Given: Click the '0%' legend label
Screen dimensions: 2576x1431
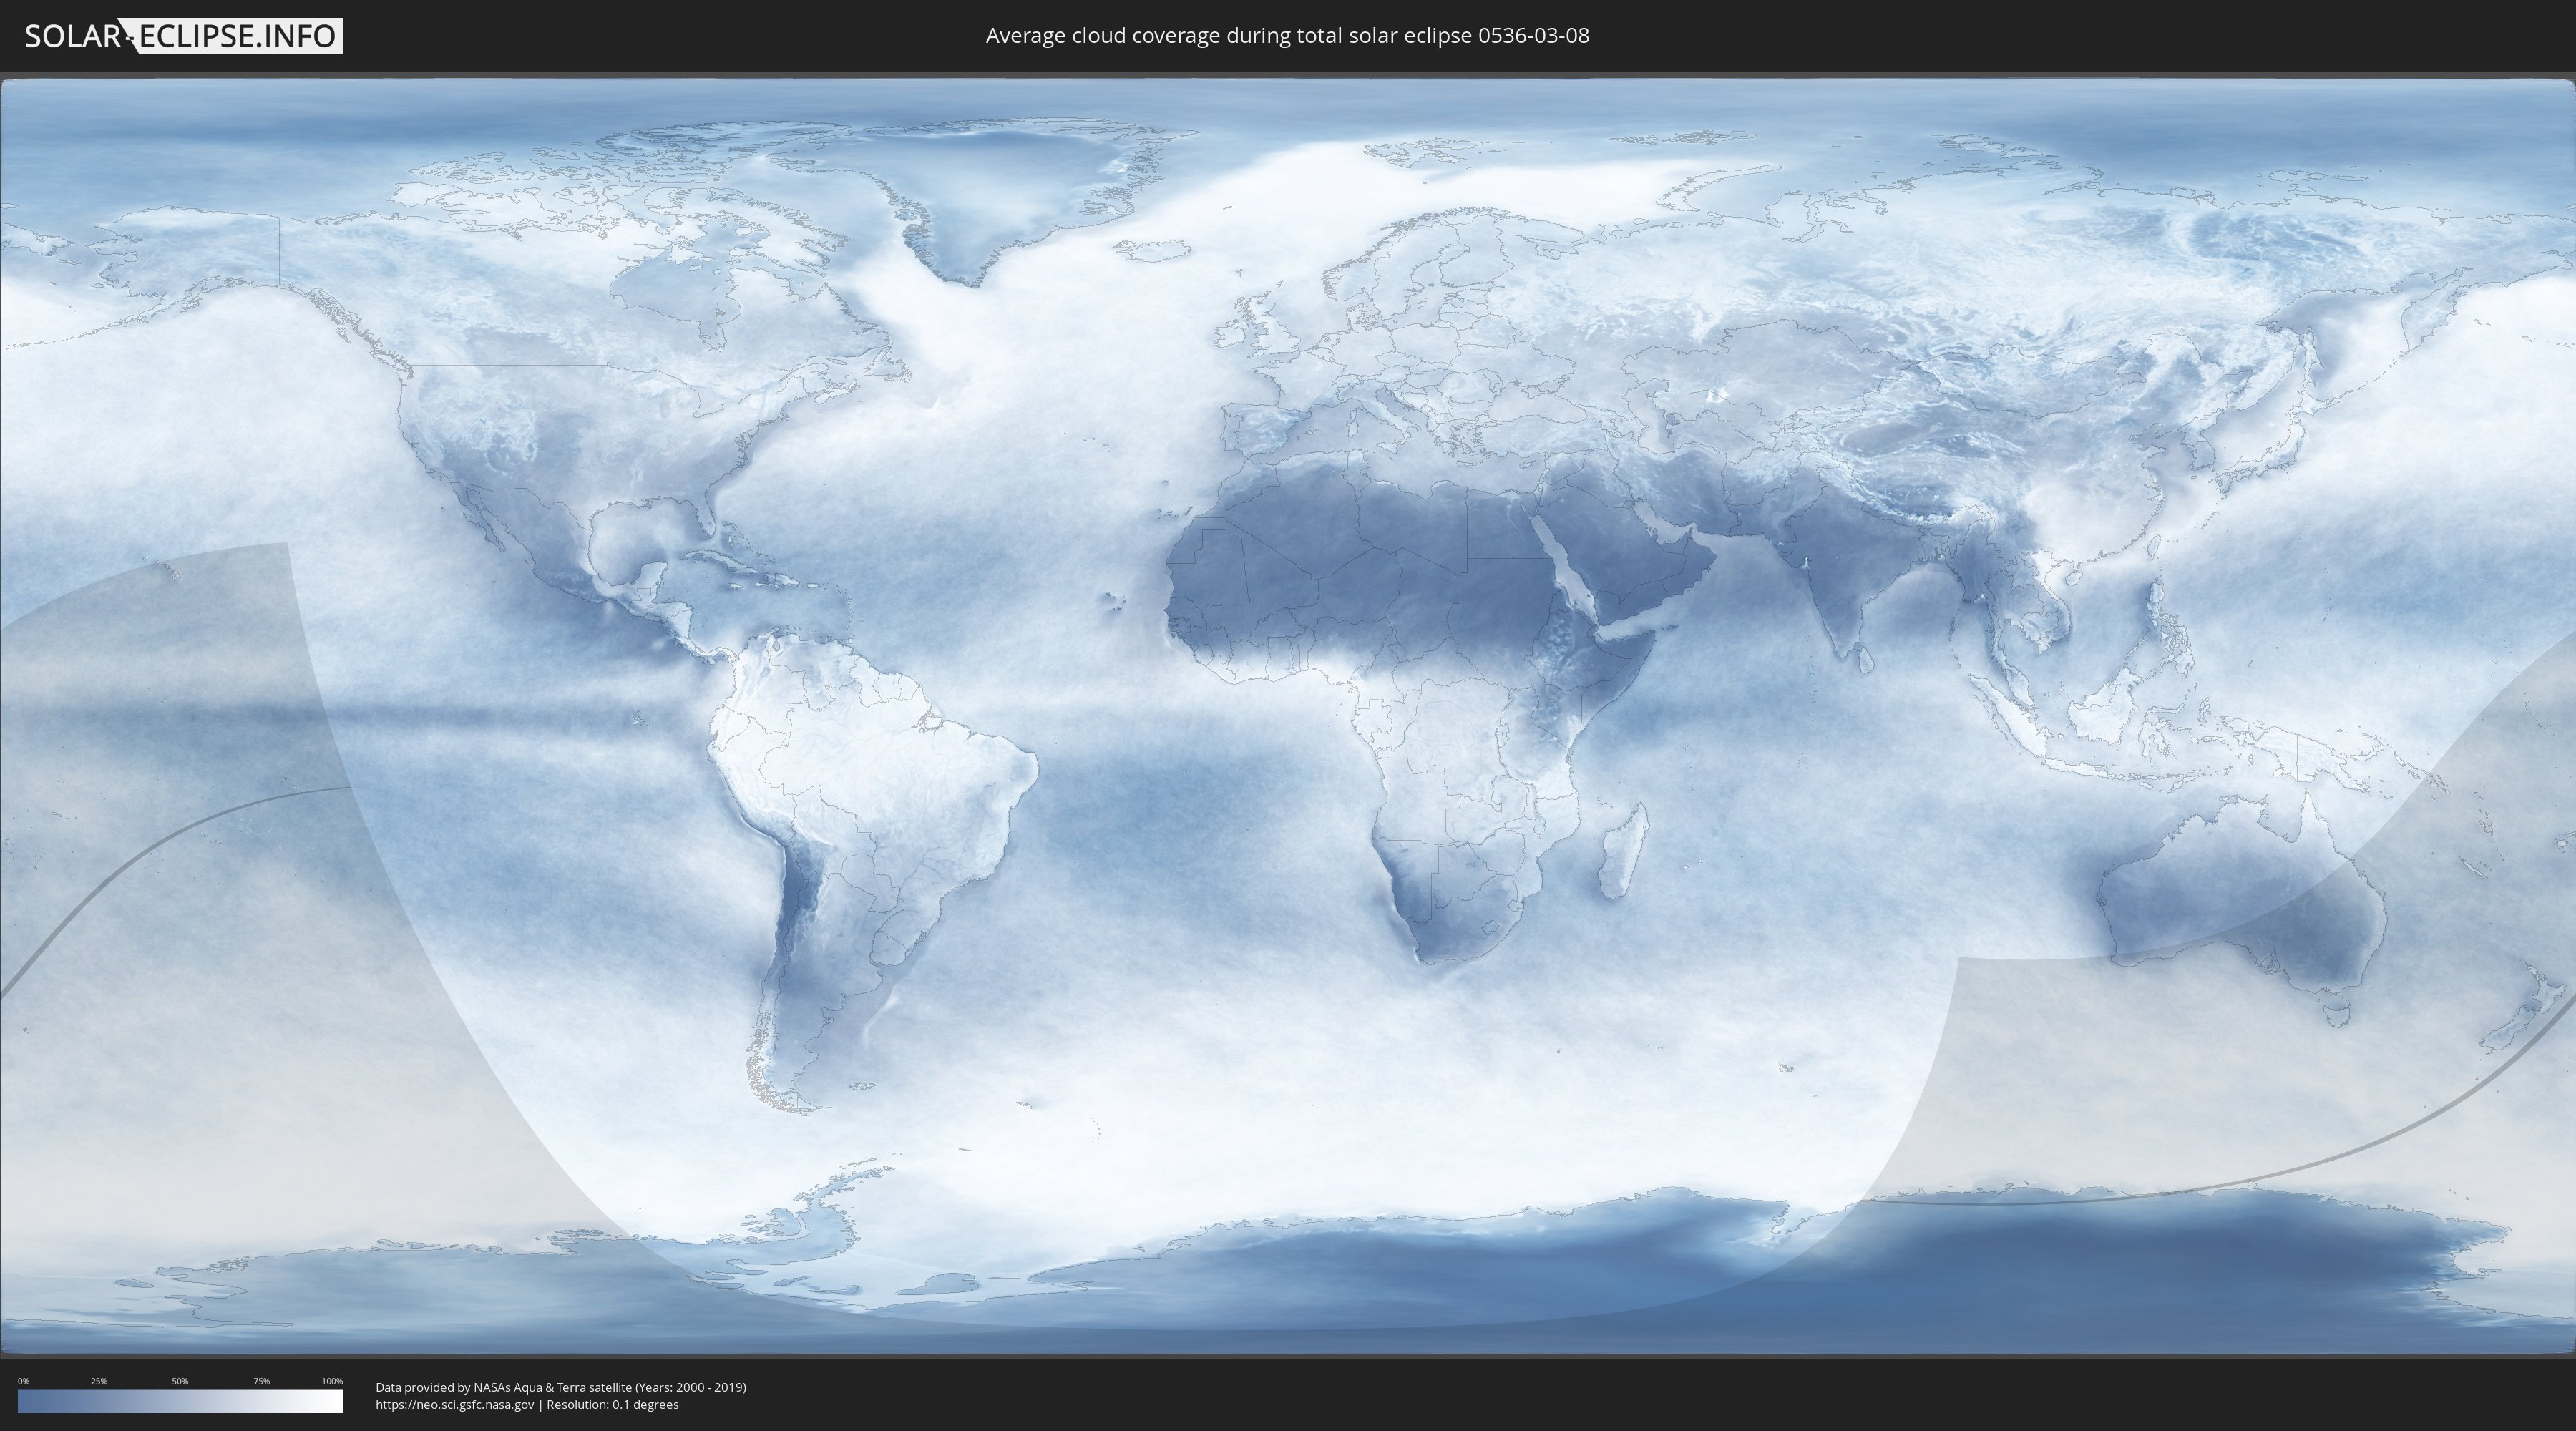Looking at the screenshot, I should point(24,1381).
